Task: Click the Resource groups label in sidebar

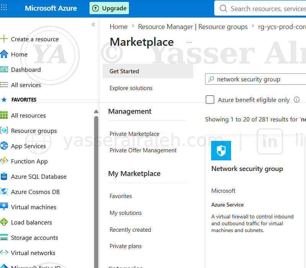Action: [34, 131]
